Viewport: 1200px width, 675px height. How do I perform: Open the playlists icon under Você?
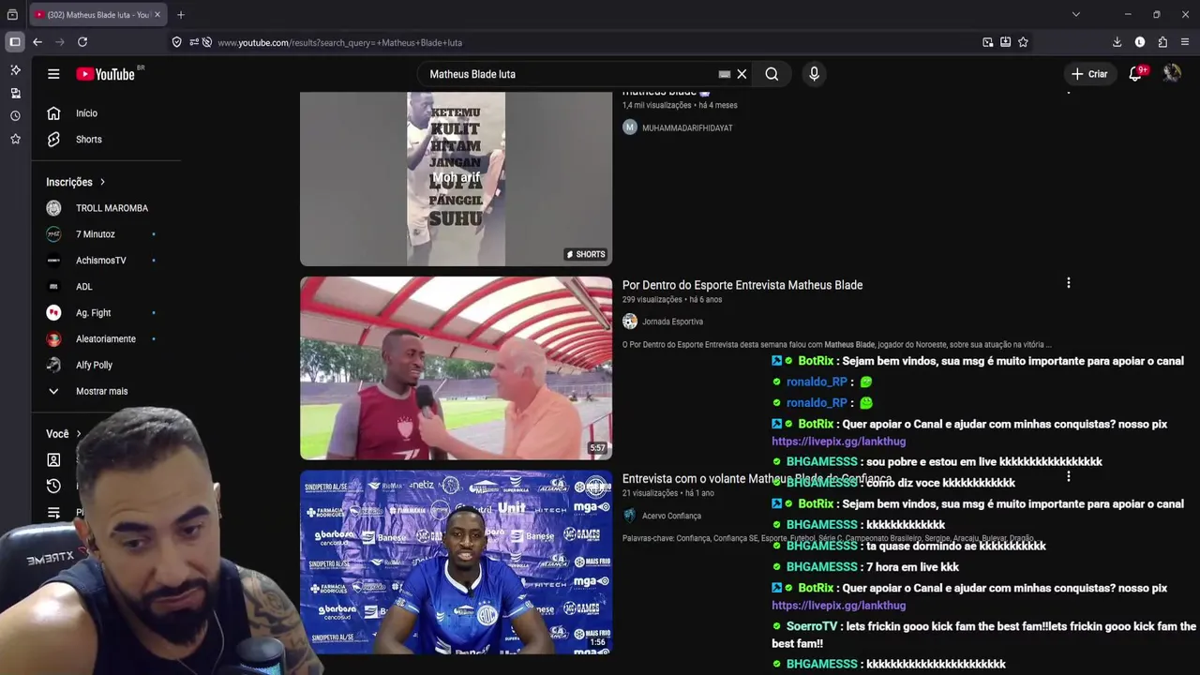(53, 512)
